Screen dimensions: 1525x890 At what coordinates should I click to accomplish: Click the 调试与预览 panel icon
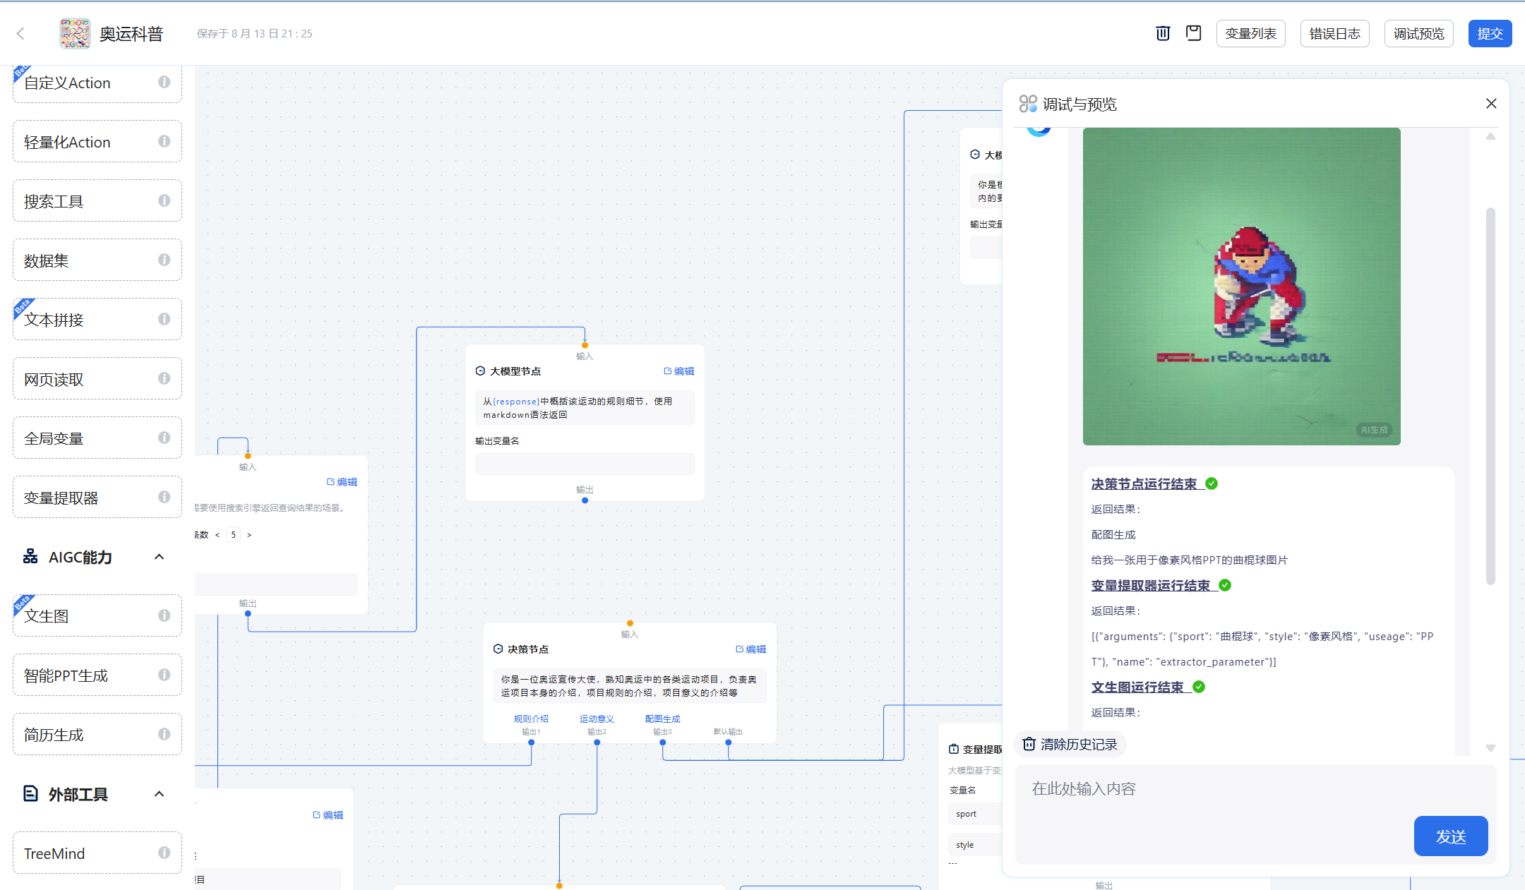1028,104
